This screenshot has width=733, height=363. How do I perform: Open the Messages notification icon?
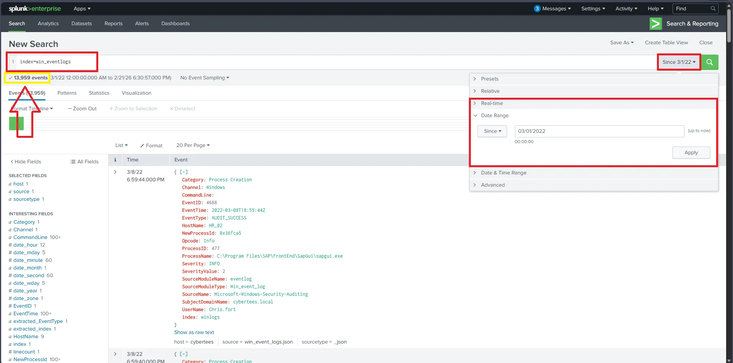[x=537, y=8]
